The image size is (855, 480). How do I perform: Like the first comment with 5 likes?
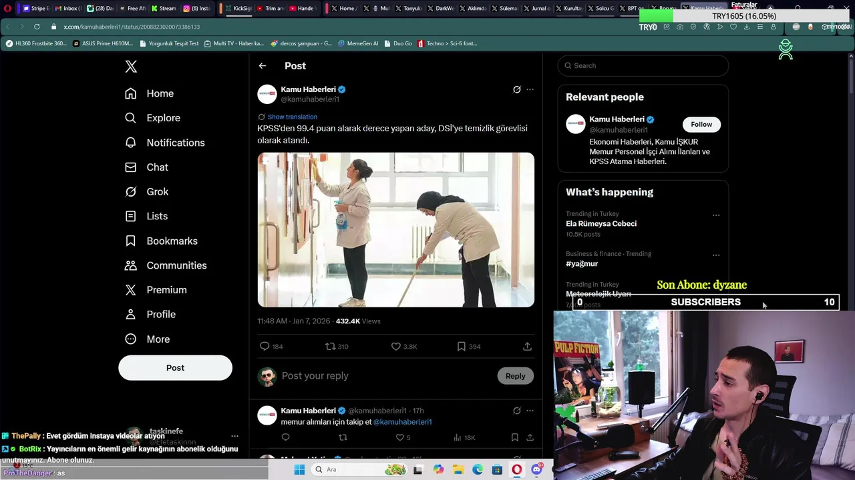(400, 437)
